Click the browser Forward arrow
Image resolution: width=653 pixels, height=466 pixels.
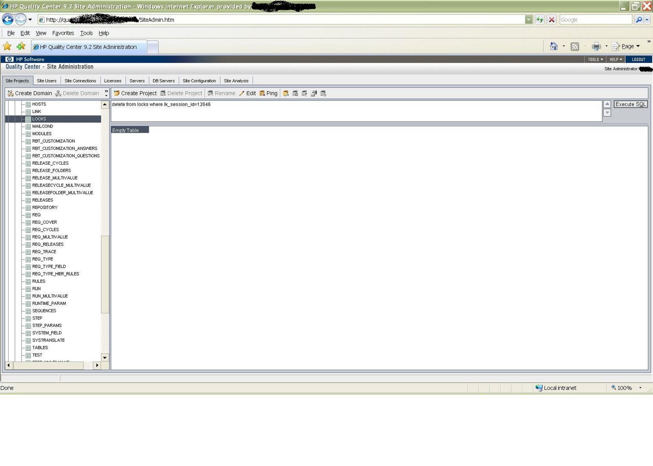click(20, 19)
